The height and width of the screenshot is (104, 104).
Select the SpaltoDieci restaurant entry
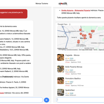tap(80, 92)
